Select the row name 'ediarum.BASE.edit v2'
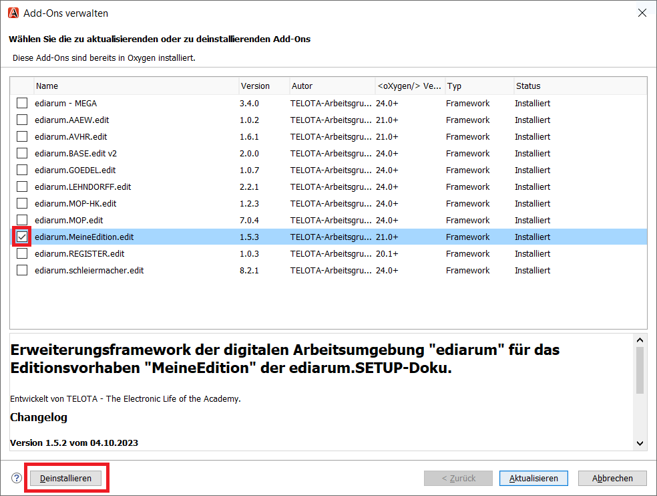The width and height of the screenshot is (657, 496). [76, 154]
